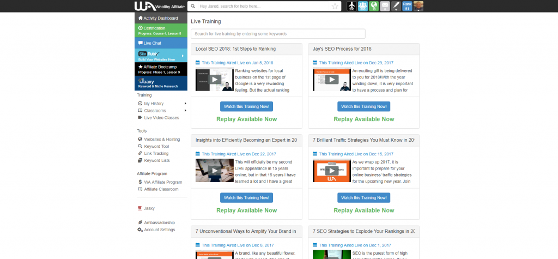This screenshot has width=558, height=259.
Task: Expand Classrooms submenu arrow
Action: click(x=185, y=111)
